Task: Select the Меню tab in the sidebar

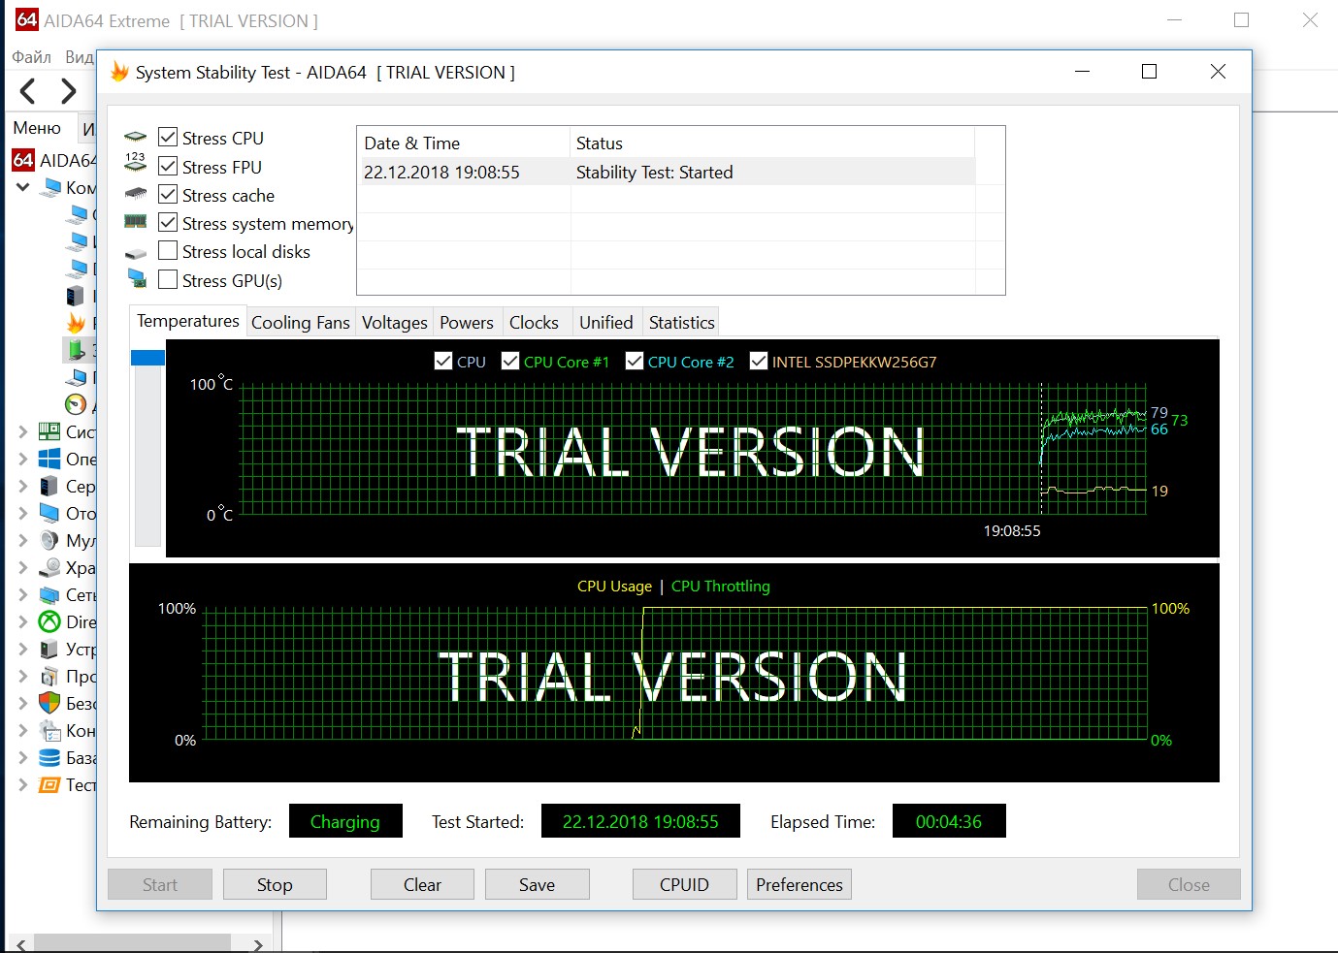Action: [x=37, y=128]
